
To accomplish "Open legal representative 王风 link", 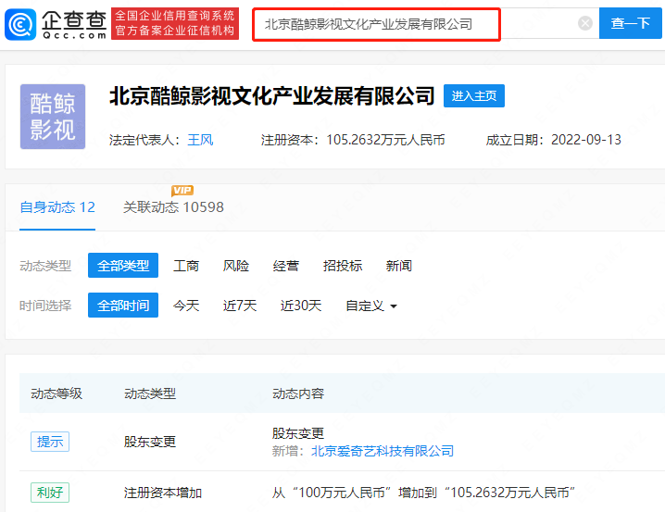I will 200,140.
